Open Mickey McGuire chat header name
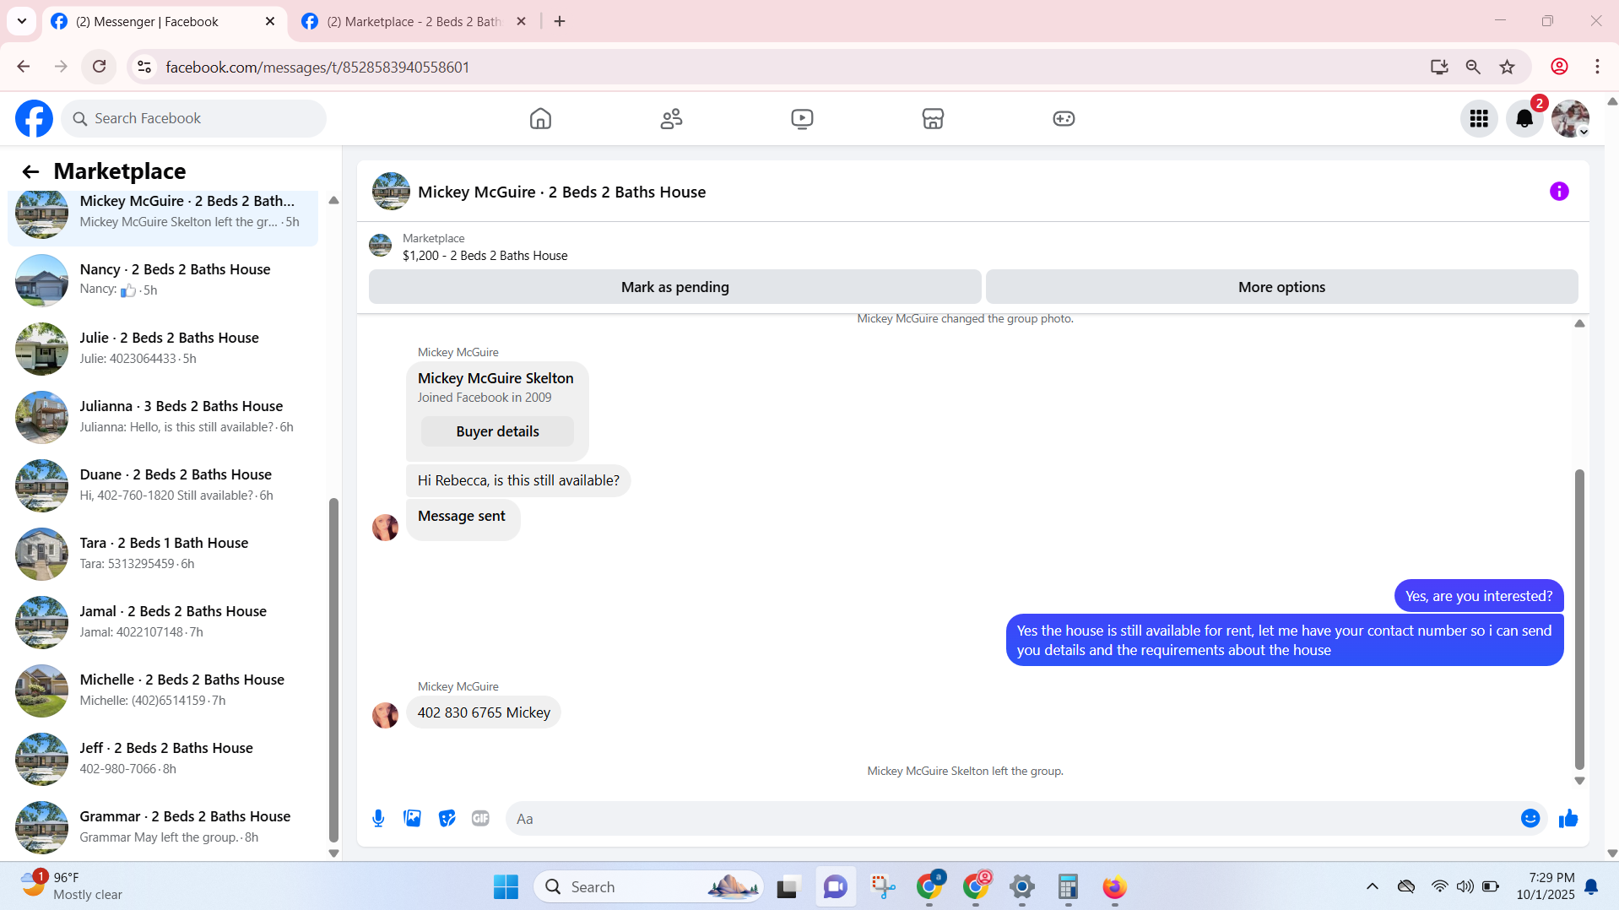The width and height of the screenshot is (1619, 910). (x=561, y=192)
